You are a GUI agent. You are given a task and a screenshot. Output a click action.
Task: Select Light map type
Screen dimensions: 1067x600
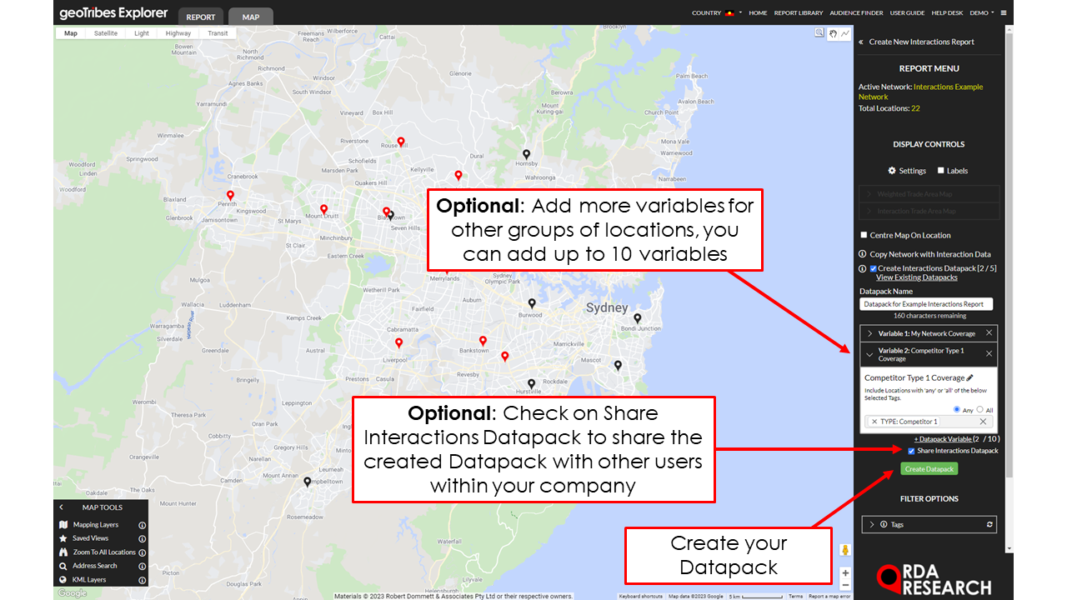(x=142, y=33)
